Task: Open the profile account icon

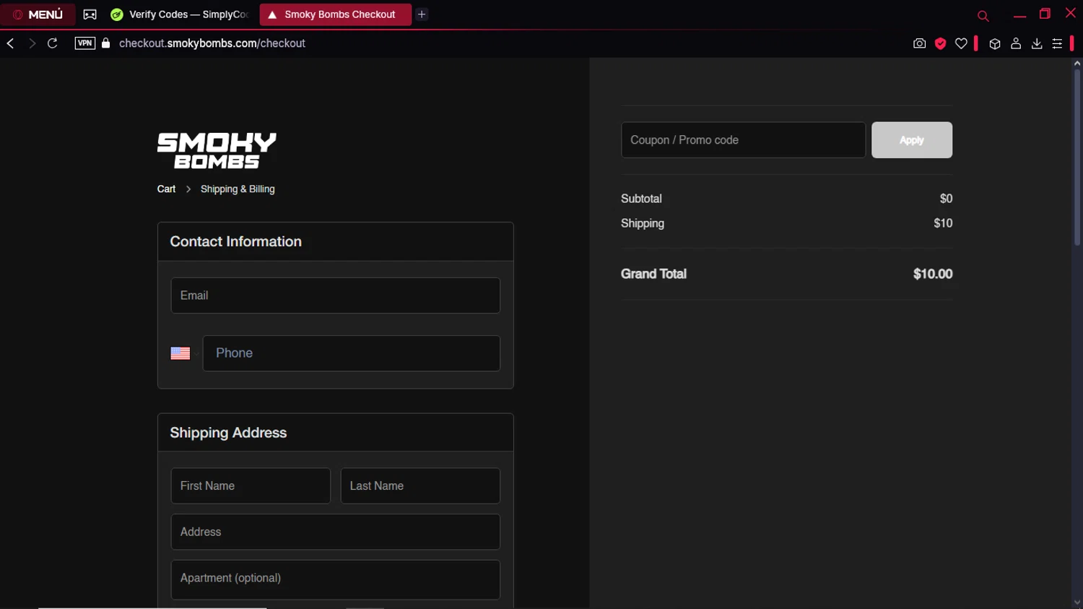Action: click(1016, 43)
